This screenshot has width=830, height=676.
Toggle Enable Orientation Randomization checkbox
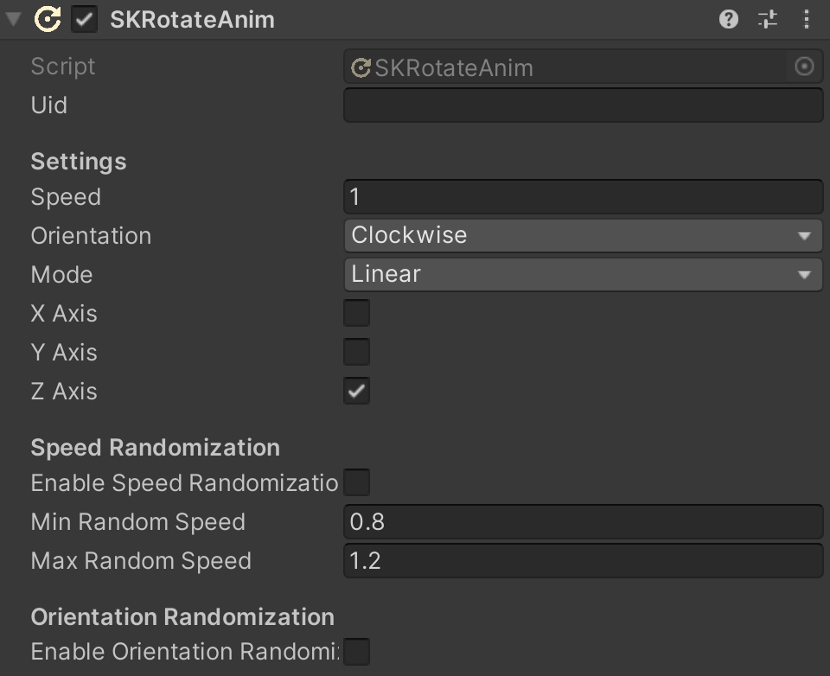tap(356, 651)
